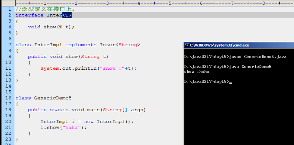
Task: Click 'void show(T t);' on line 4
Action: pyautogui.click(x=51, y=27)
